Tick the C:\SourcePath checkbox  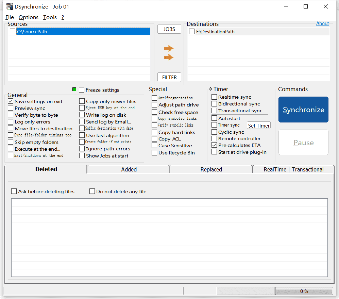tap(13, 31)
